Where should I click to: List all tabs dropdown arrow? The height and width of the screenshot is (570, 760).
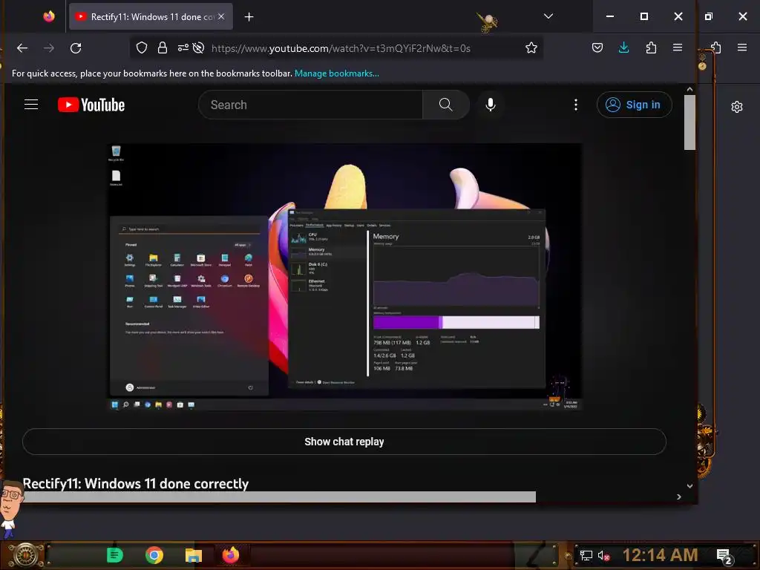tap(548, 16)
